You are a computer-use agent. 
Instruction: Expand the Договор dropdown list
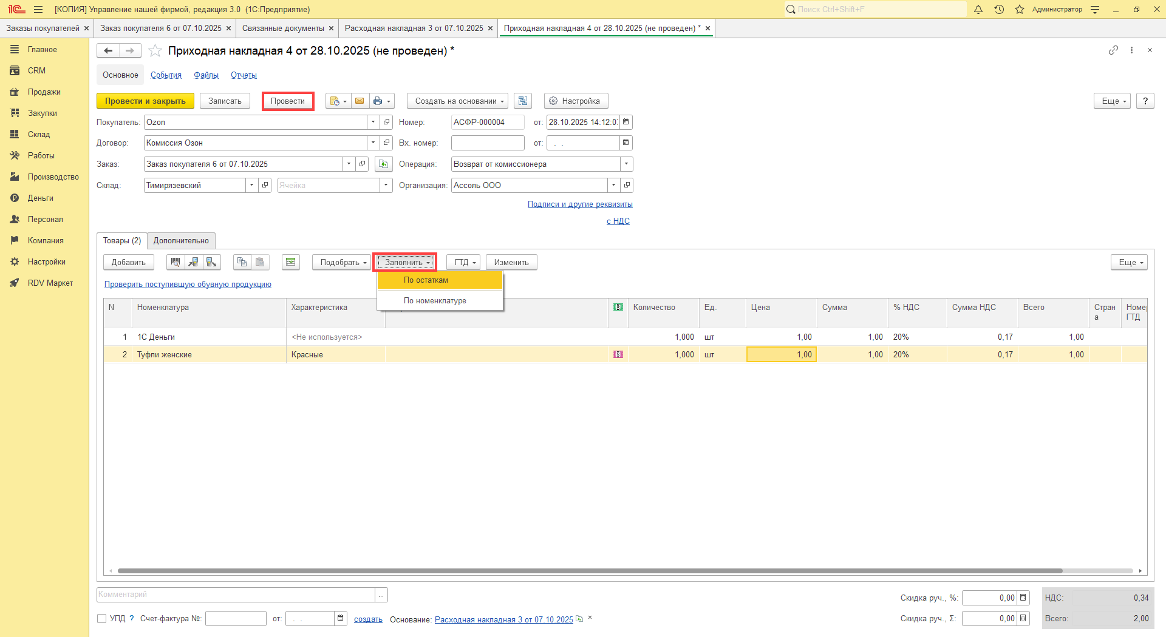(373, 143)
